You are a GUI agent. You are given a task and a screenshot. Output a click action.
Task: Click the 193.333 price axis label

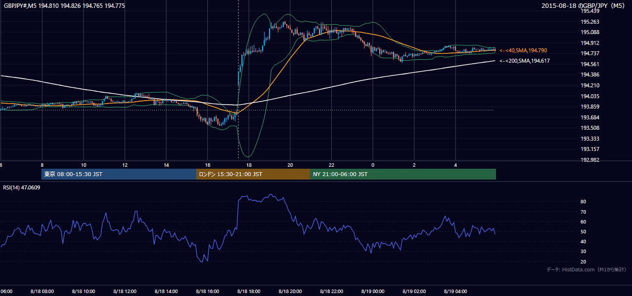tap(589, 139)
